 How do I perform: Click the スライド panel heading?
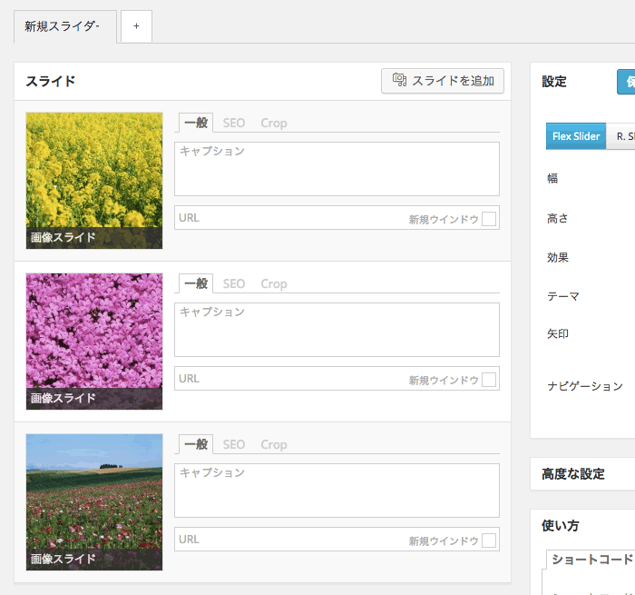(x=51, y=81)
